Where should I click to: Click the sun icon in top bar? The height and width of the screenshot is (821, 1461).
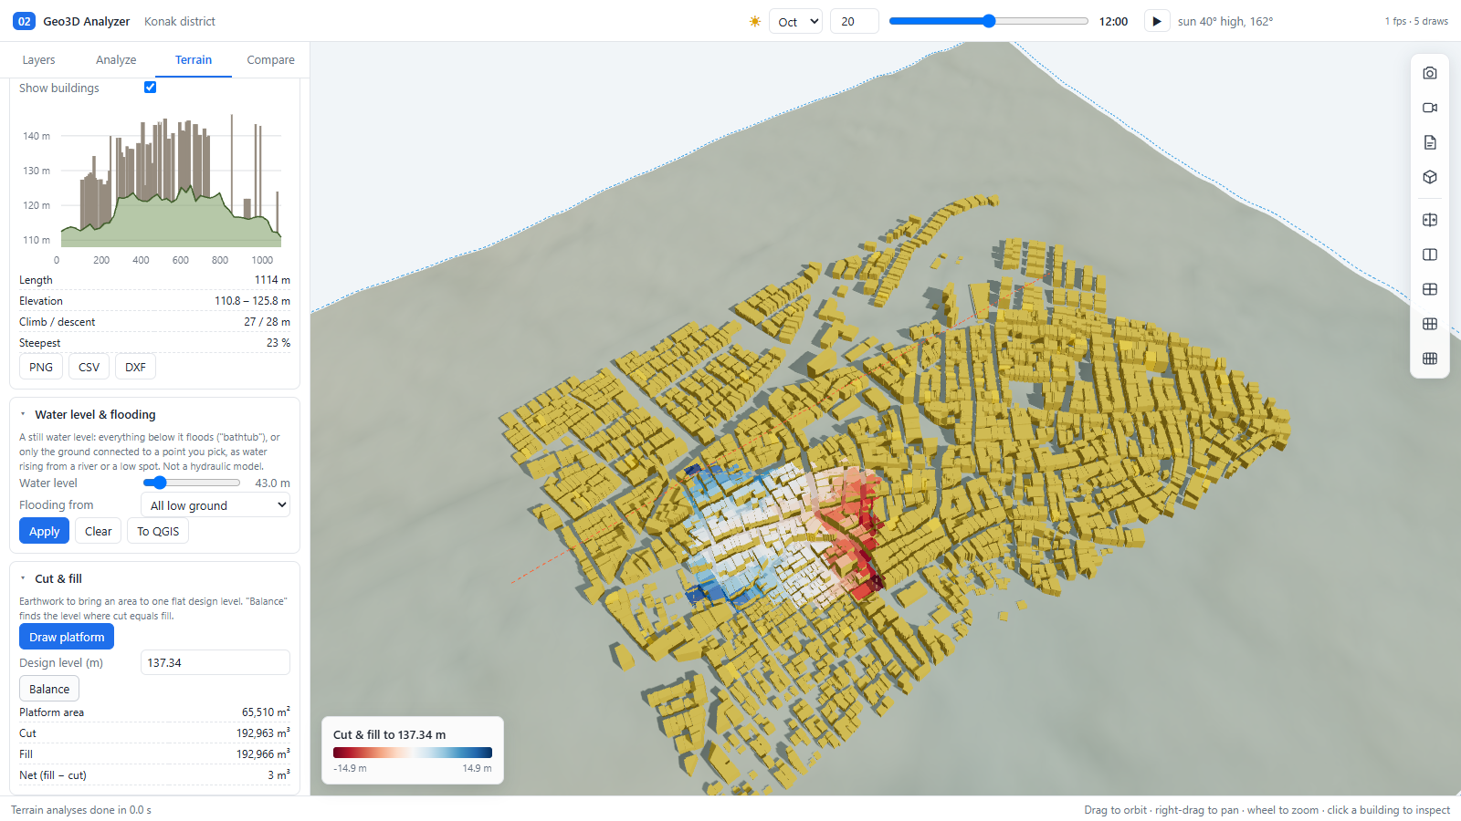click(x=755, y=21)
